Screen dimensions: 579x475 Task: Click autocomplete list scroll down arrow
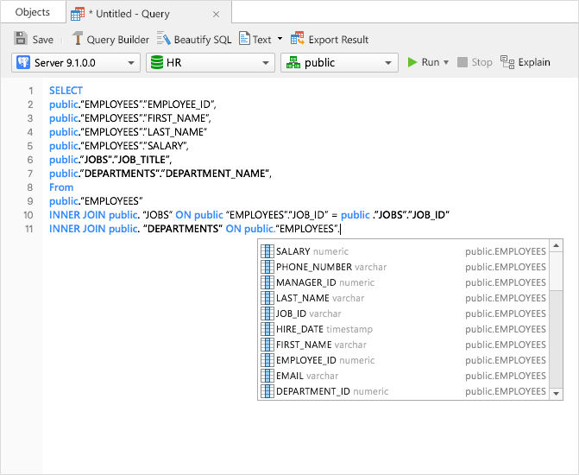[556, 394]
